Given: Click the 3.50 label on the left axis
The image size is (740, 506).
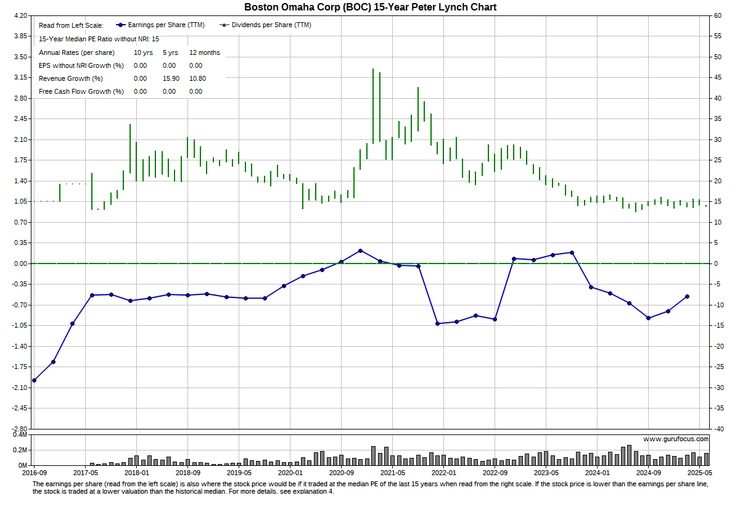Looking at the screenshot, I should 20,57.
